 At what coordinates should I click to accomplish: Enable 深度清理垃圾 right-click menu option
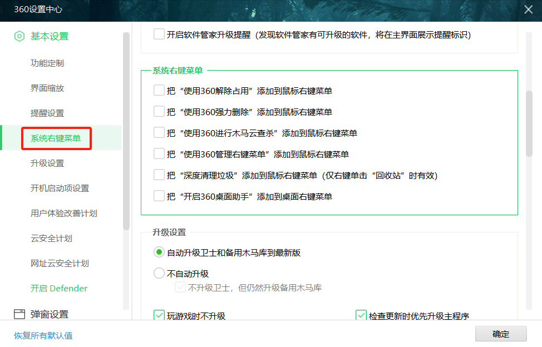(159, 175)
